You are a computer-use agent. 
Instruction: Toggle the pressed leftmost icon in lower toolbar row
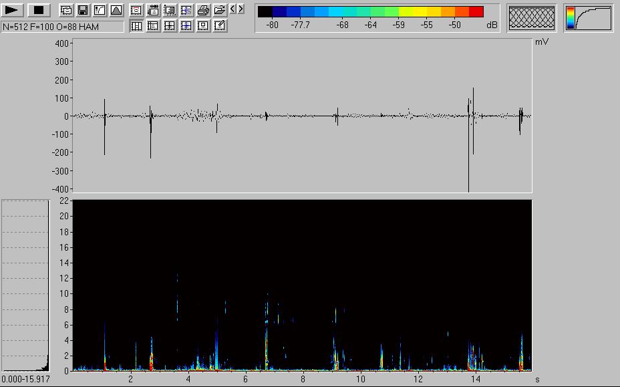136,26
